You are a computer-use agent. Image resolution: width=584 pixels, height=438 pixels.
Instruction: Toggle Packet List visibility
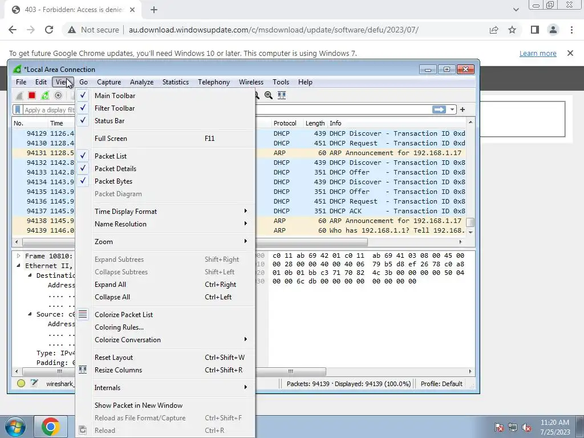(165, 156)
